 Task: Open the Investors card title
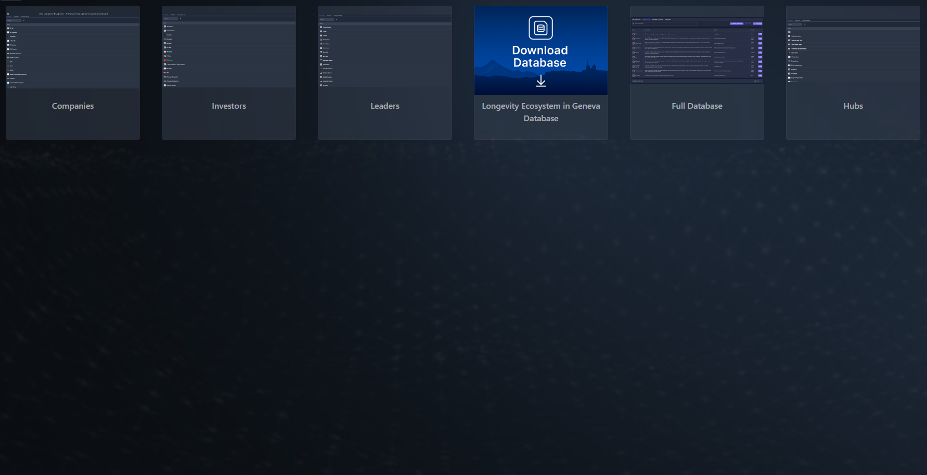pos(229,106)
